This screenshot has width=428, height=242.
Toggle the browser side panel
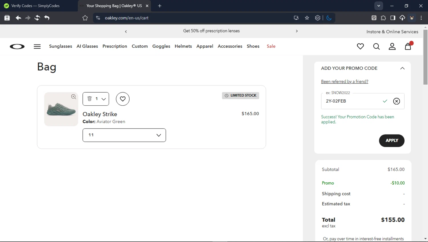(x=393, y=18)
